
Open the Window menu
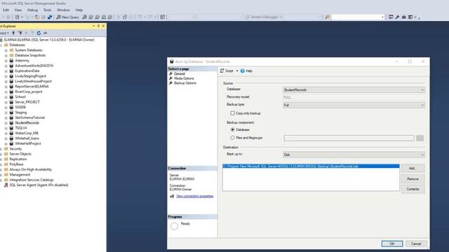(63, 10)
